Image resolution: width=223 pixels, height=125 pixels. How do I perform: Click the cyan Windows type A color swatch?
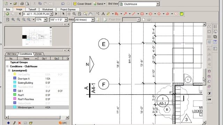coord(15,107)
